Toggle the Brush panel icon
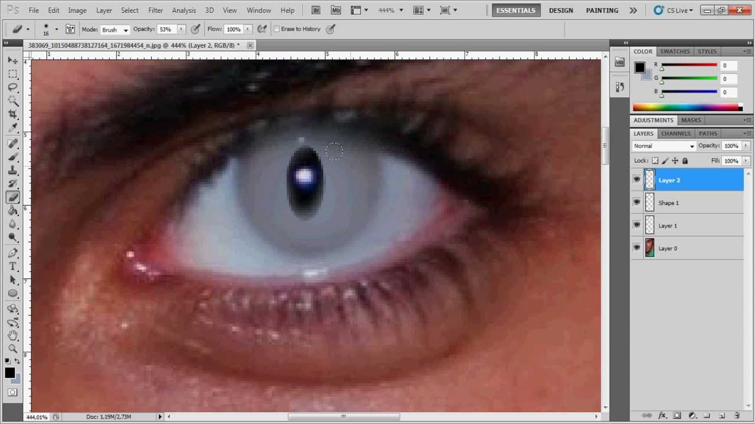Screen dimensions: 755x424 (x=70, y=29)
